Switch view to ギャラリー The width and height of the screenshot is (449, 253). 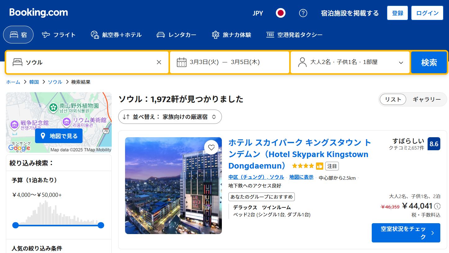[x=427, y=99]
